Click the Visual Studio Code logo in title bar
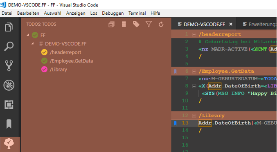This screenshot has width=277, height=152. tap(3, 4)
